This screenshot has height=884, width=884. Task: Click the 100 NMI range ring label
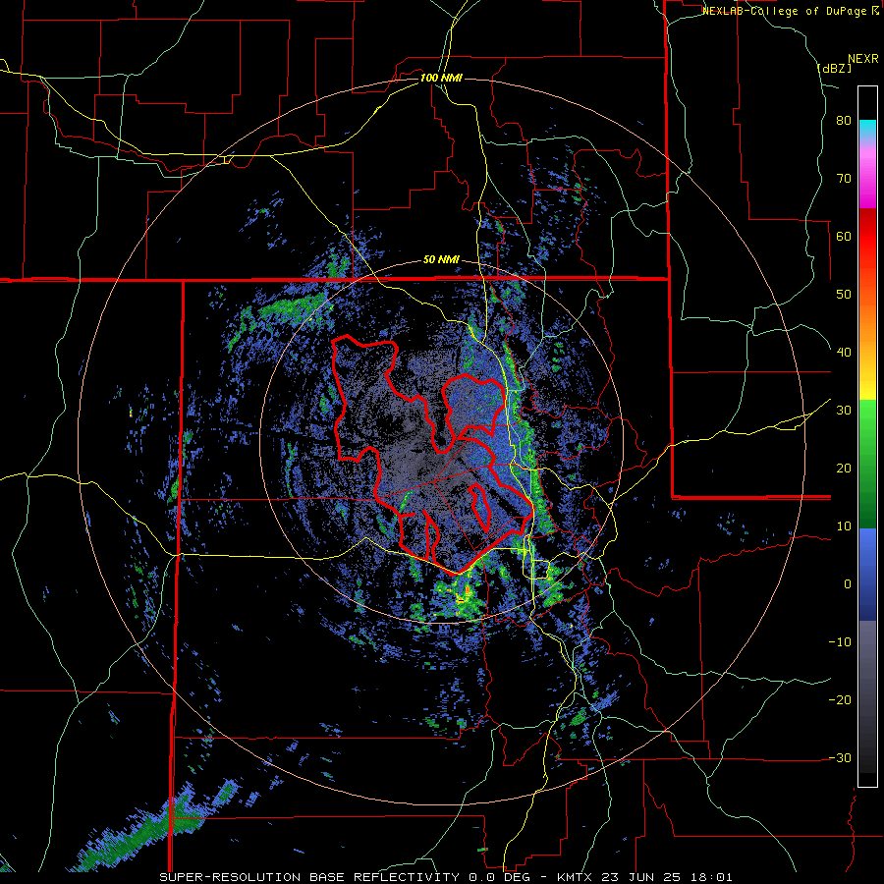pyautogui.click(x=441, y=78)
